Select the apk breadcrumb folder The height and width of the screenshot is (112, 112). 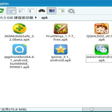point(45,18)
